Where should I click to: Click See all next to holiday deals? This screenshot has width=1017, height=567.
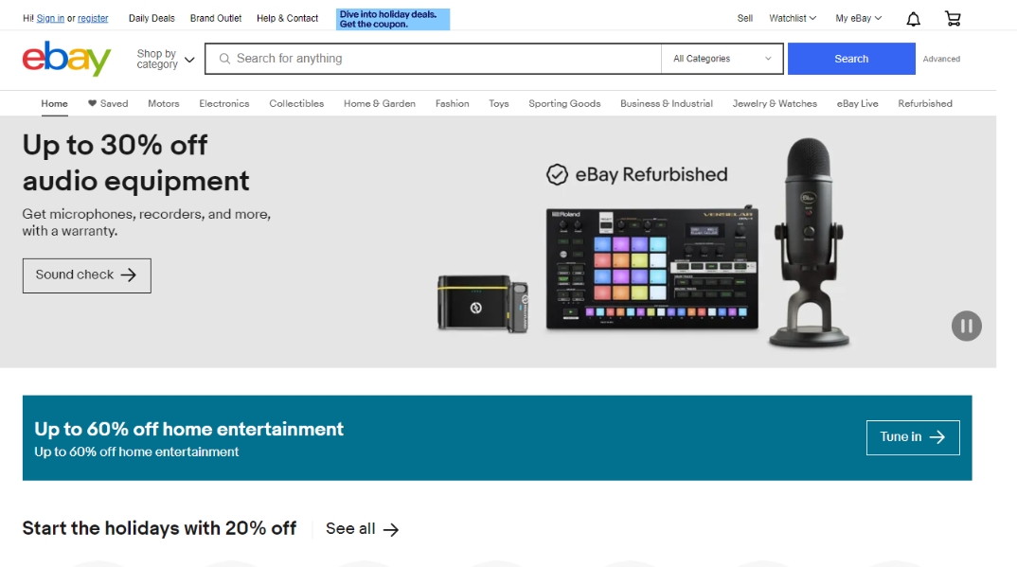tap(362, 528)
